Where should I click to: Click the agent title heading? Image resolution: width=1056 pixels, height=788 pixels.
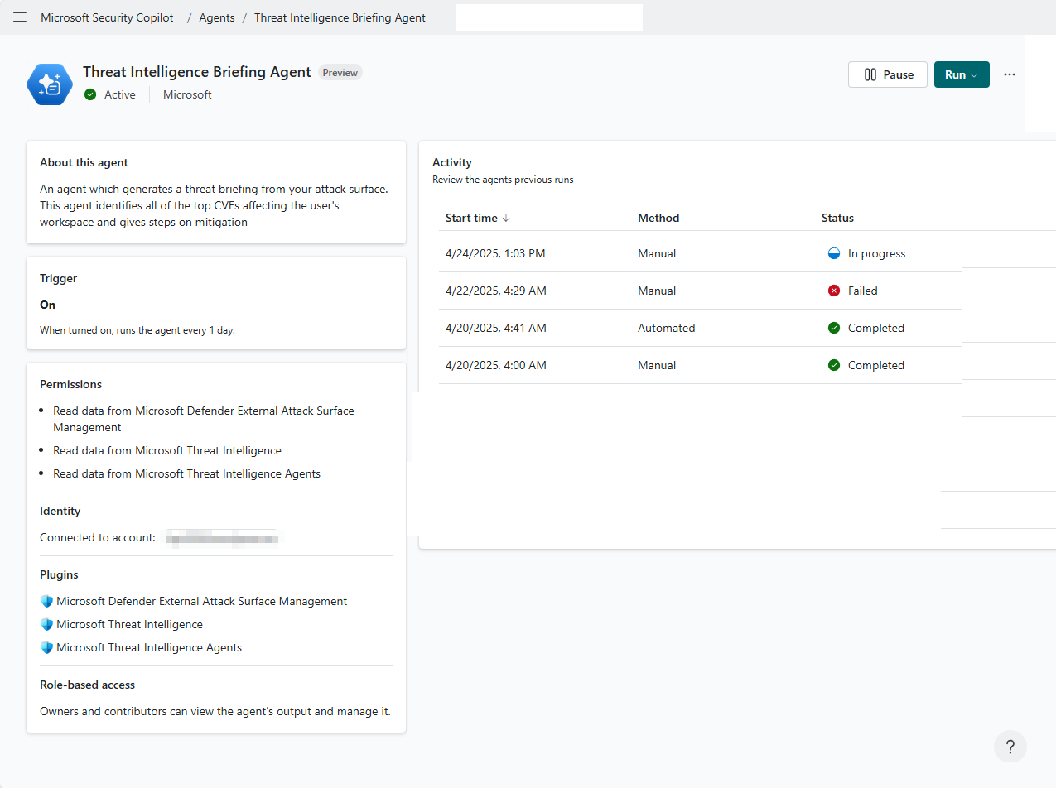197,73
